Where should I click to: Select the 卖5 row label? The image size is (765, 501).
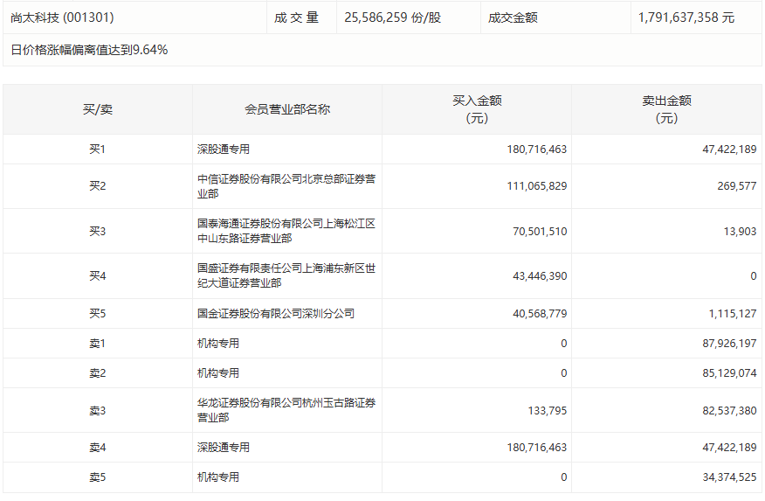98,477
